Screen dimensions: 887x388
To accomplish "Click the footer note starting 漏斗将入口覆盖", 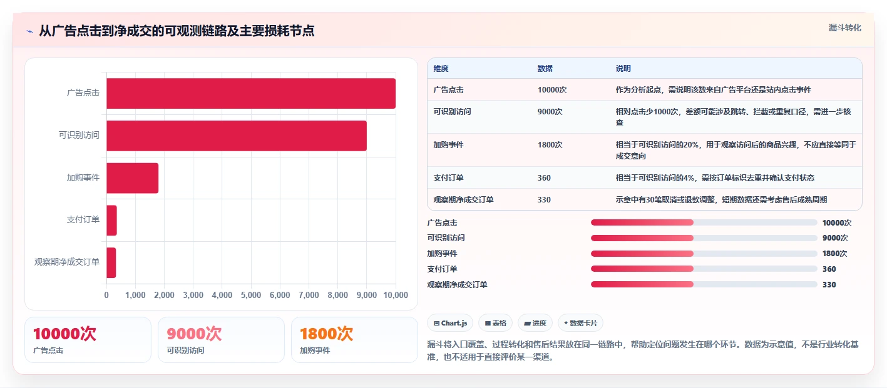I will [643, 351].
